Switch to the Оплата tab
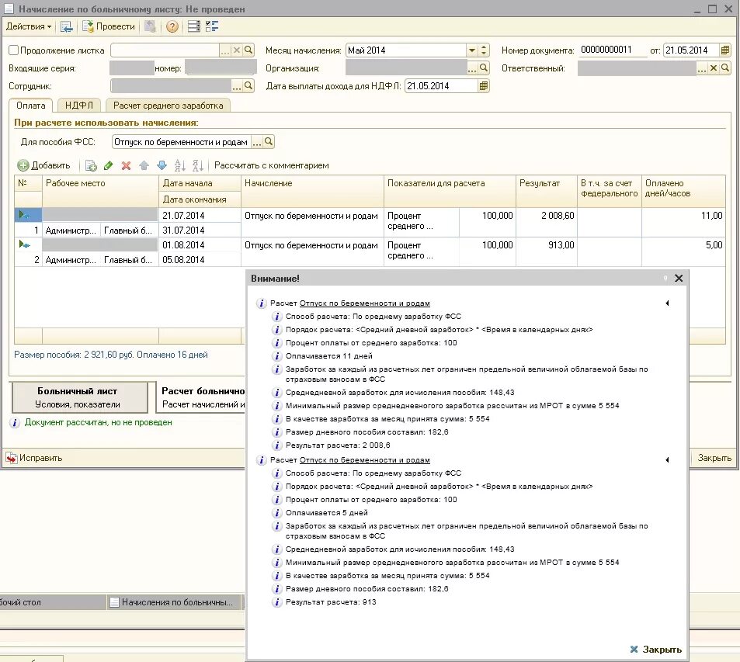The width and height of the screenshot is (740, 662). click(31, 106)
